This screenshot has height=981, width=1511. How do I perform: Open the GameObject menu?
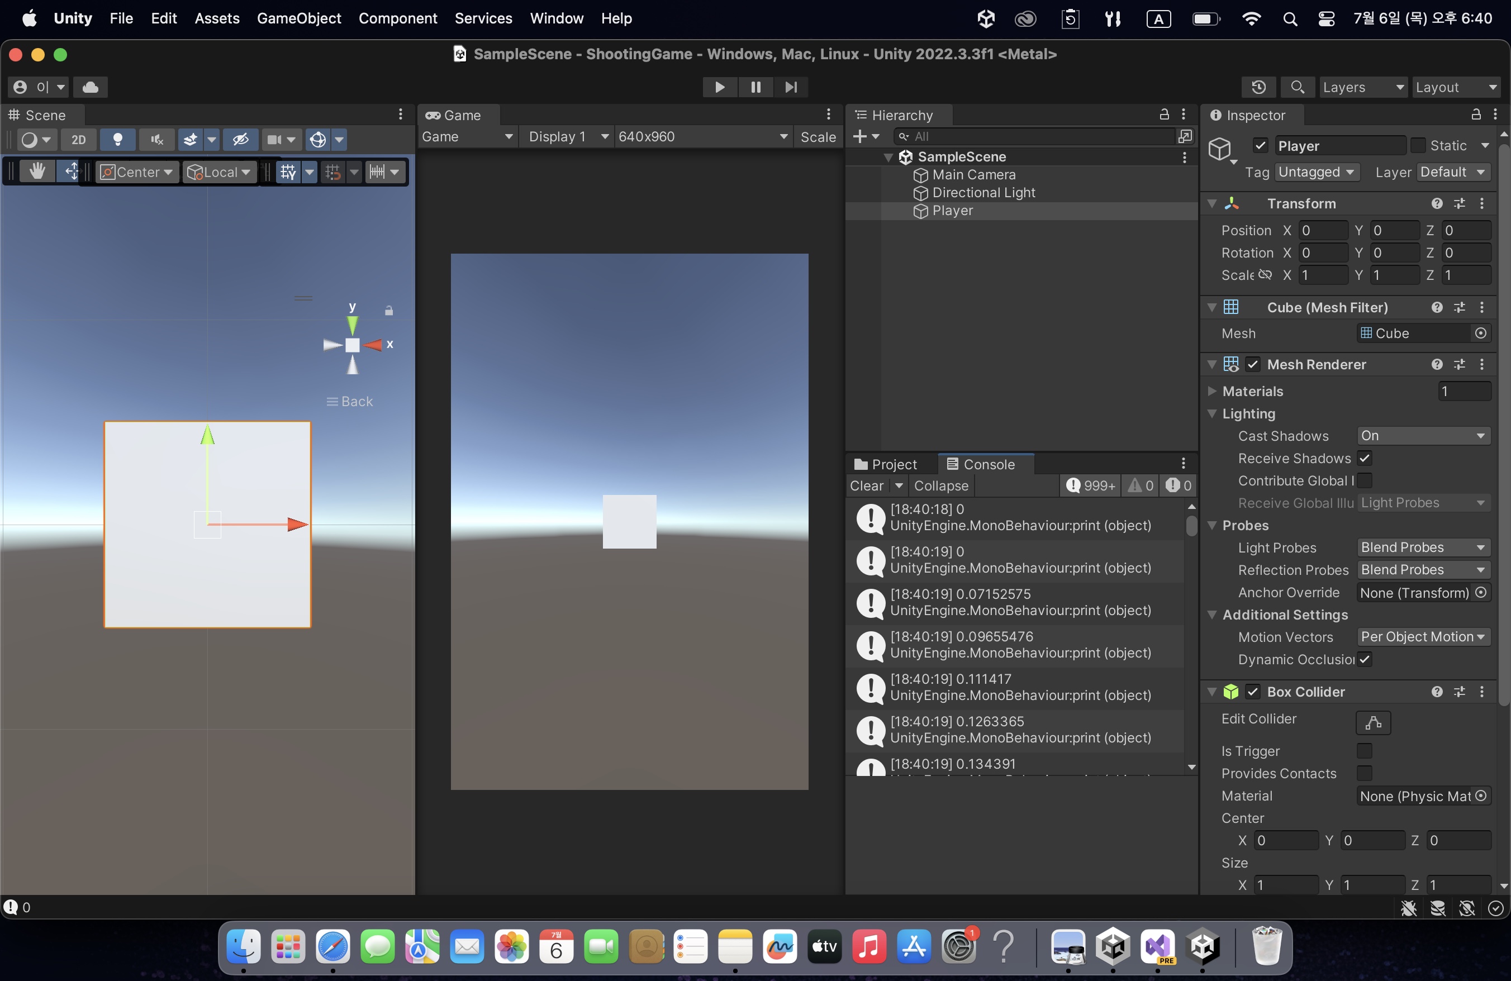tap(298, 18)
